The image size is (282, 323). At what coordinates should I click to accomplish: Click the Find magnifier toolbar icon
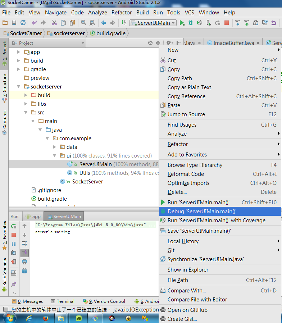83,23
